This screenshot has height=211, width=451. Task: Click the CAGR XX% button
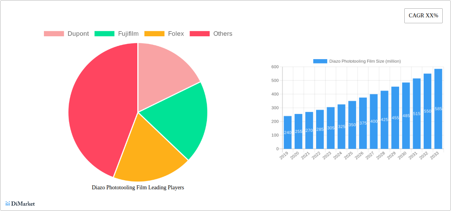pyautogui.click(x=423, y=16)
